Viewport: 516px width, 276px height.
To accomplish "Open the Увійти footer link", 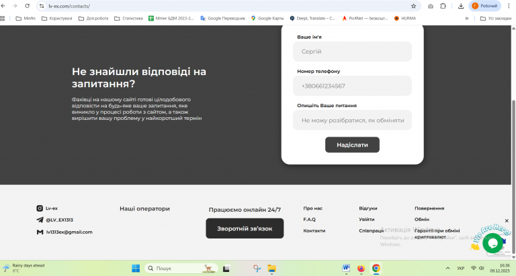I will click(367, 219).
